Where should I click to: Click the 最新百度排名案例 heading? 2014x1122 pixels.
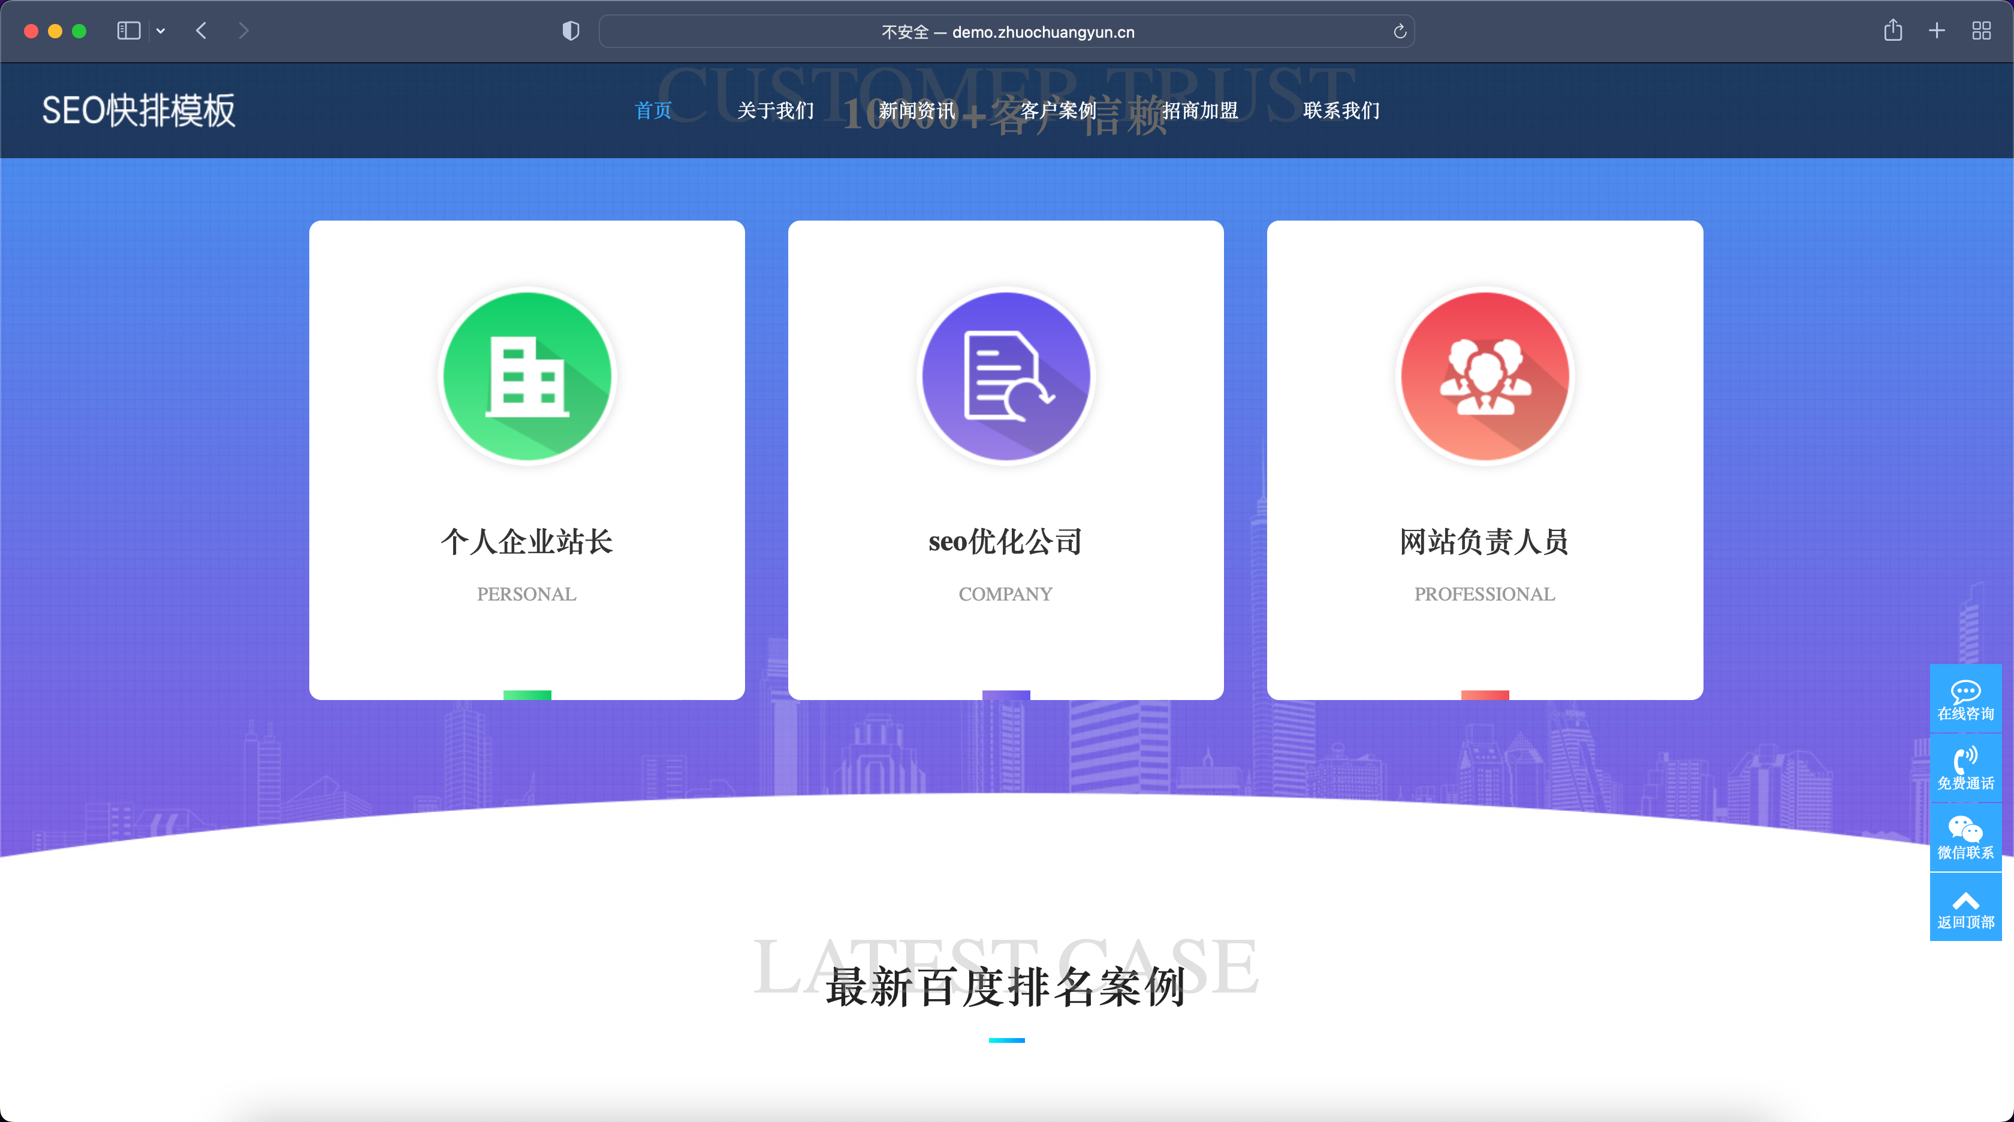1005,988
